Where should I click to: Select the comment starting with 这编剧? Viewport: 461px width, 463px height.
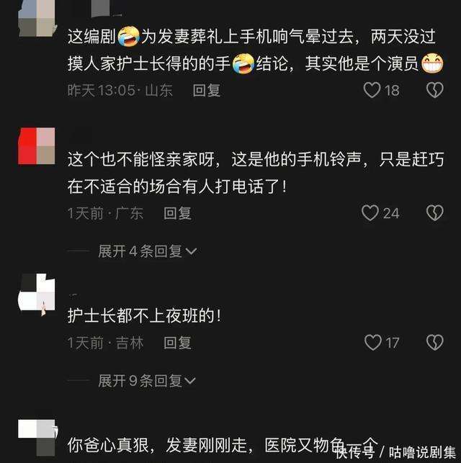pos(256,50)
